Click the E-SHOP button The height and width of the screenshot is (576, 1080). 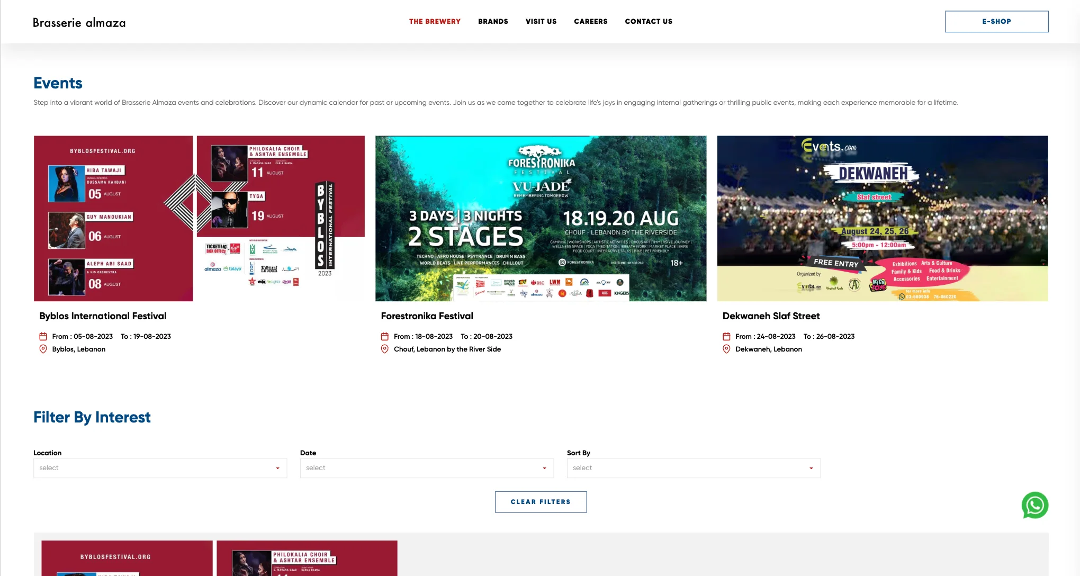[996, 22]
